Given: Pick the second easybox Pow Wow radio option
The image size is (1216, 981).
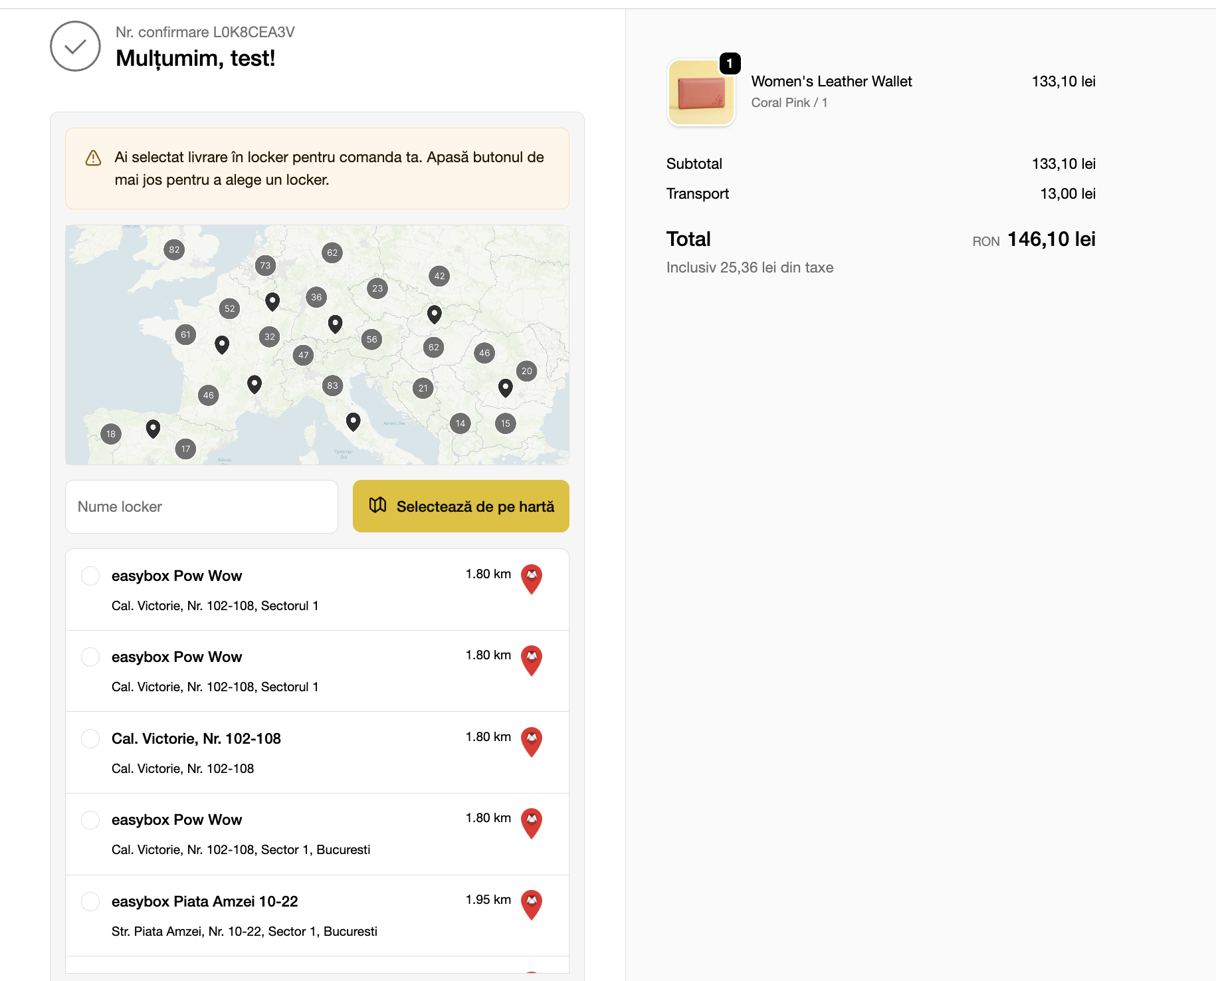Looking at the screenshot, I should click(90, 657).
